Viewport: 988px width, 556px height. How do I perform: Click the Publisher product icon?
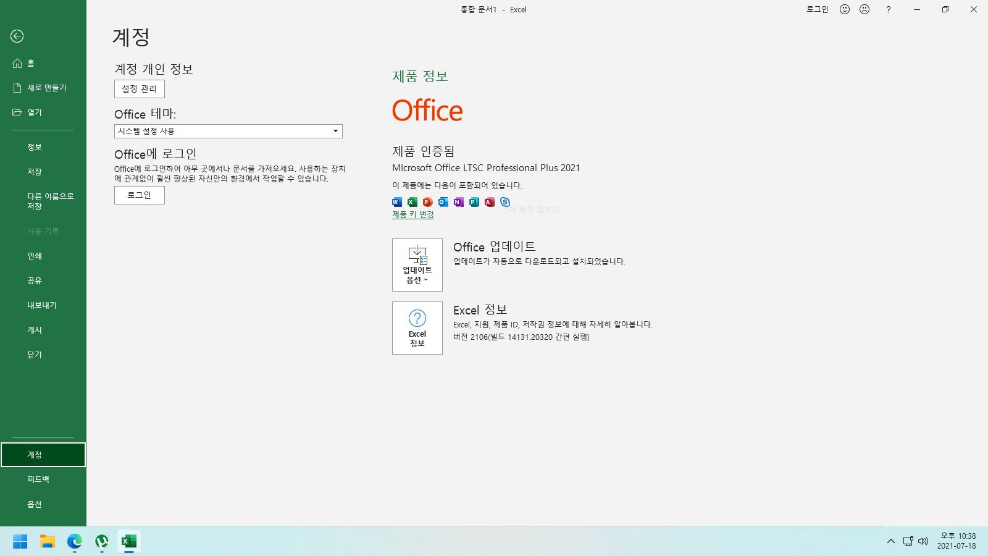pyautogui.click(x=474, y=202)
